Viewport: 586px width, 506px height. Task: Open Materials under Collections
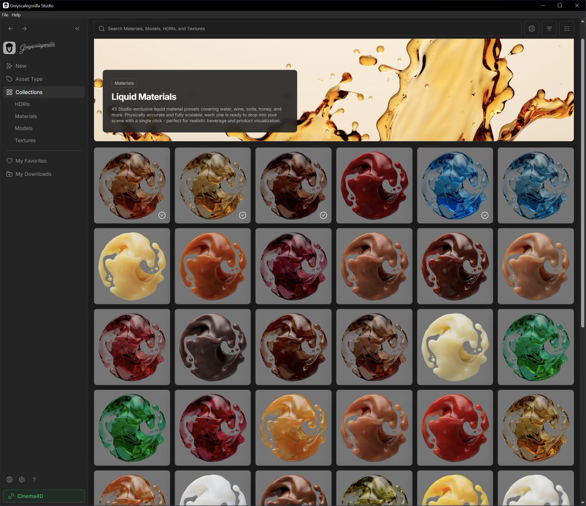(x=26, y=116)
